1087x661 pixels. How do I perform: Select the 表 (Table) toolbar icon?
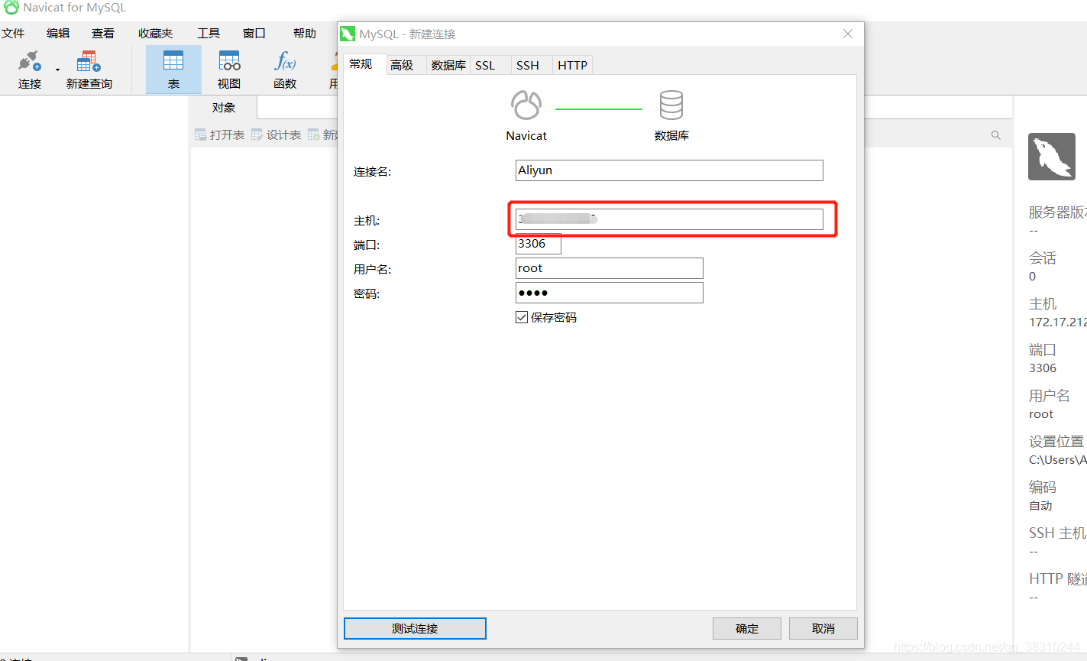pos(173,69)
